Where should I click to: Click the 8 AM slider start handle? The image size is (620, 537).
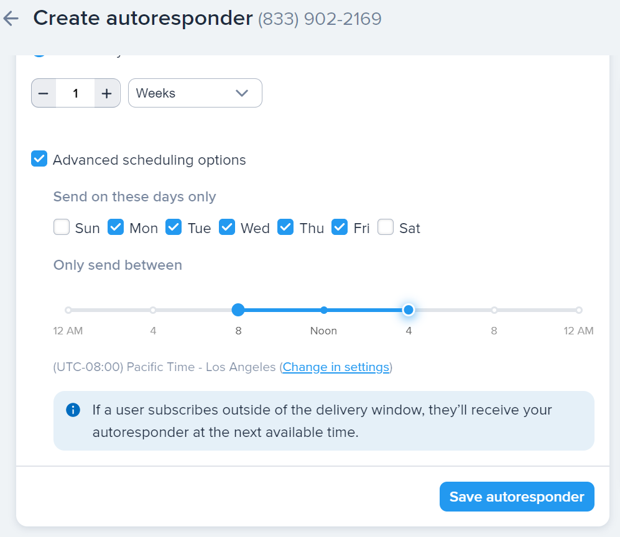pyautogui.click(x=238, y=310)
